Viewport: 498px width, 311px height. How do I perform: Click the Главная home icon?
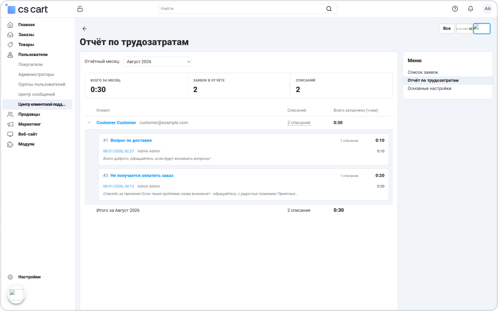point(10,25)
